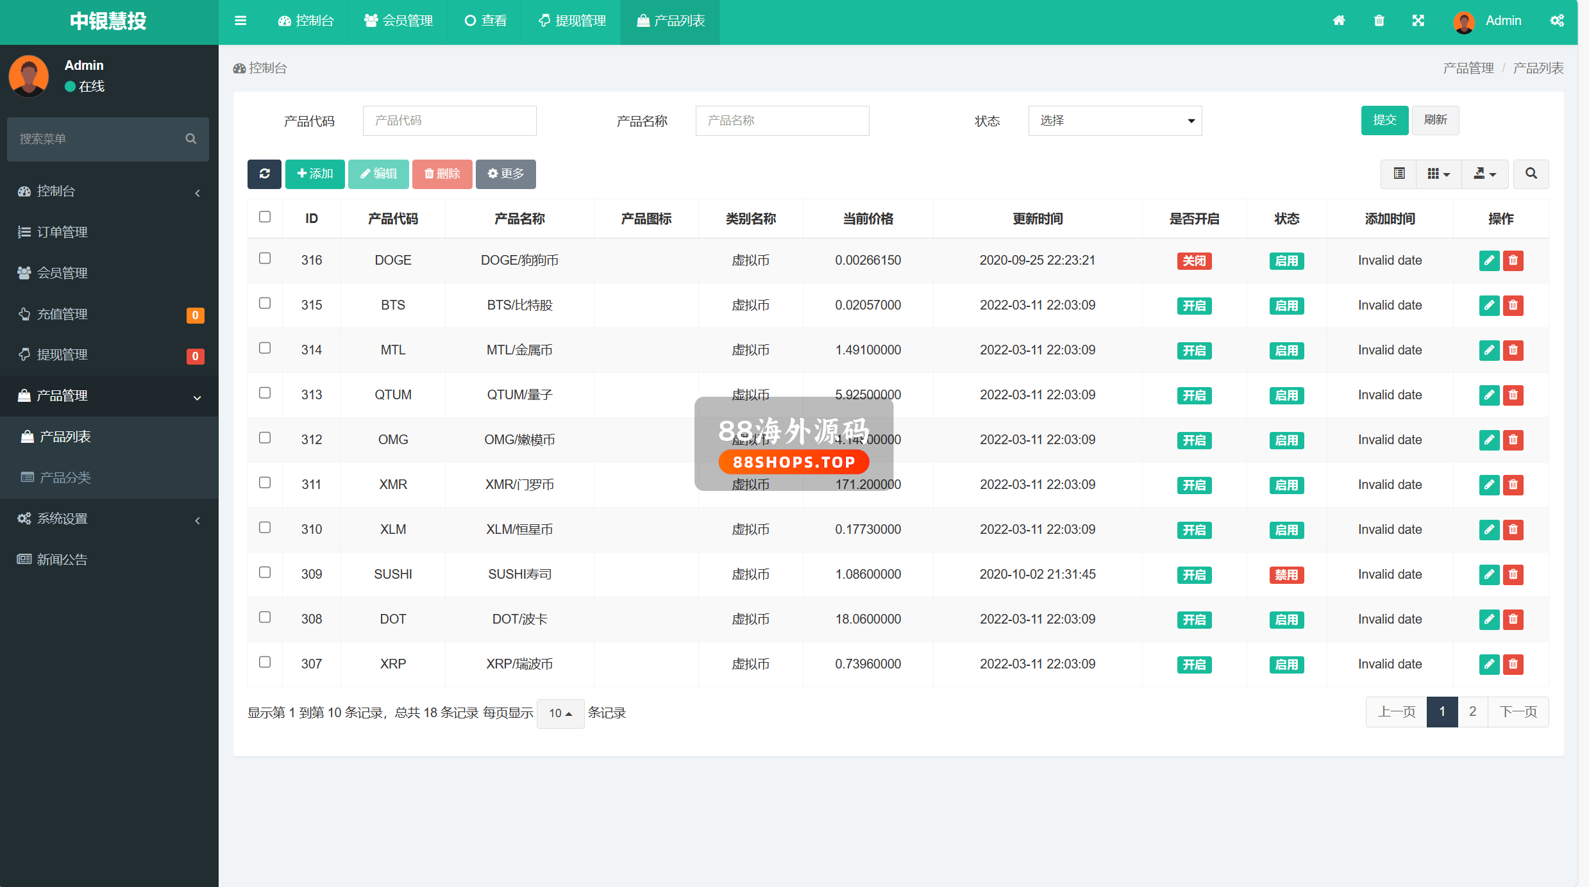Click the home icon in top bar
This screenshot has width=1589, height=887.
1338,21
